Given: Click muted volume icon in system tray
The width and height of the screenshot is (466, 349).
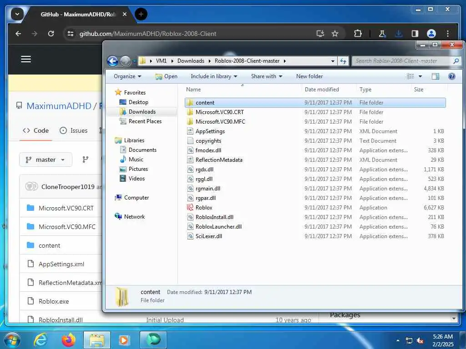Looking at the screenshot, I should (x=420, y=341).
